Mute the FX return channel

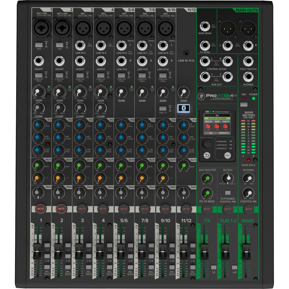coord(207,209)
